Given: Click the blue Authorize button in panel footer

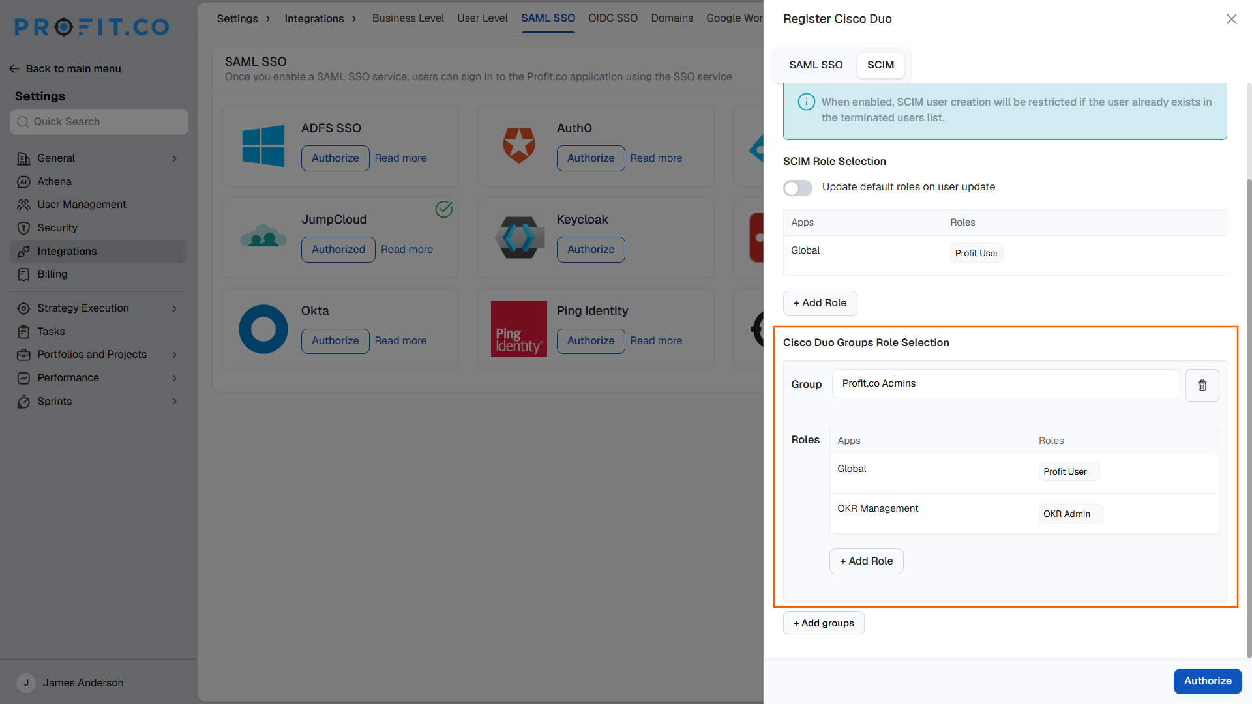Looking at the screenshot, I should click(x=1208, y=681).
